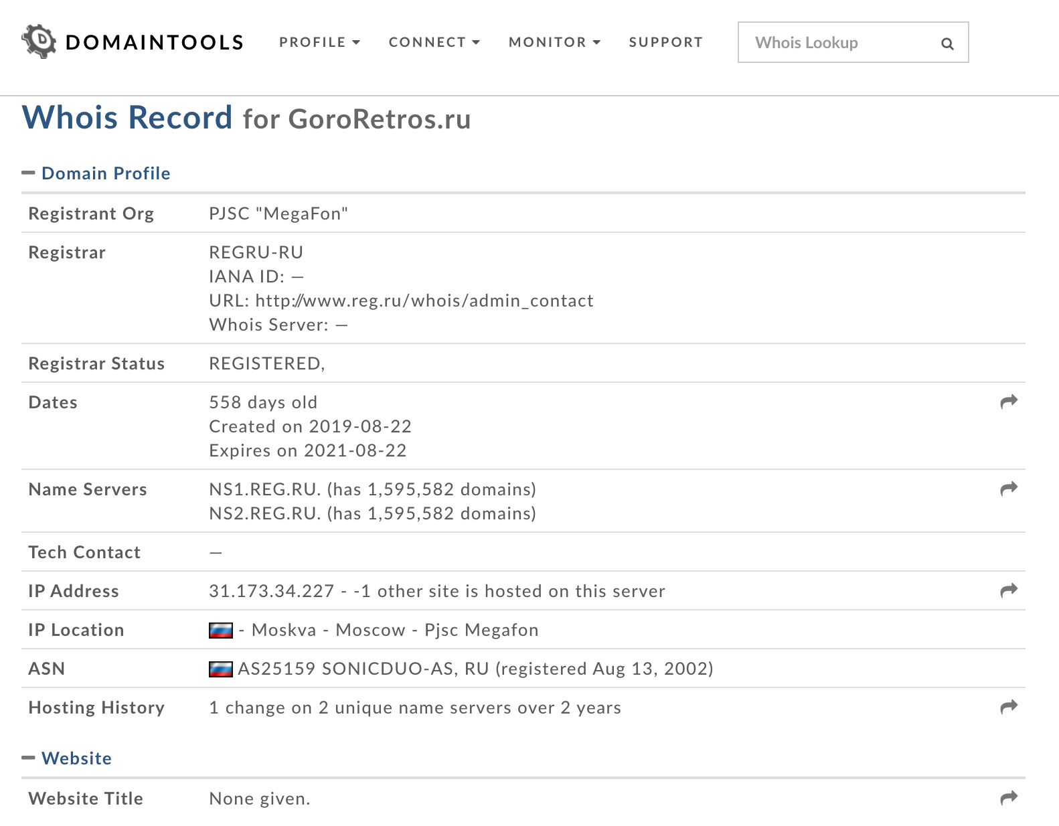Select the "None given." website title
This screenshot has width=1059, height=826.
coord(260,799)
